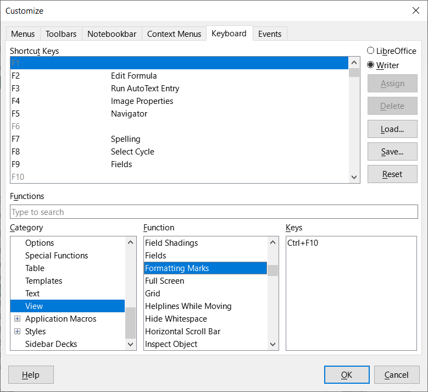Confirm with the OK button

click(x=347, y=375)
